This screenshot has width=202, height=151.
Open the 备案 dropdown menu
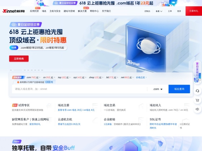159,11
